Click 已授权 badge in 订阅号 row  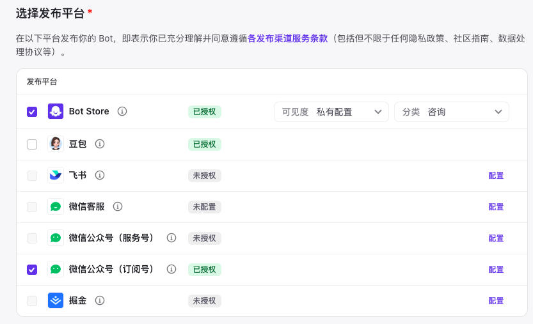coord(205,269)
